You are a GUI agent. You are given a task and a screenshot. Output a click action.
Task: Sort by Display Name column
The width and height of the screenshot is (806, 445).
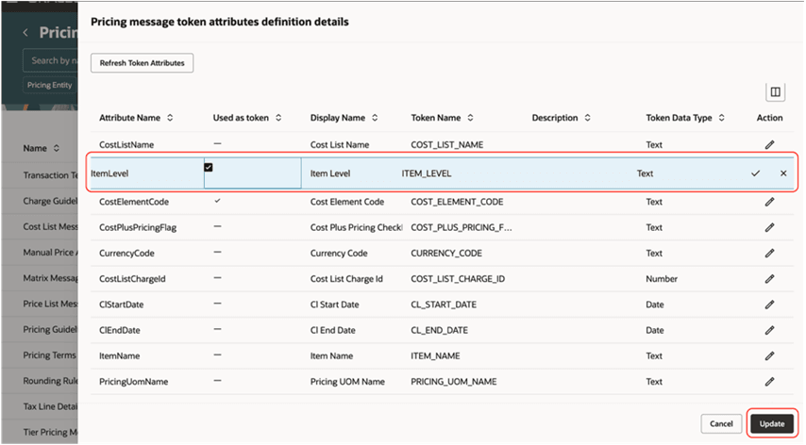375,118
